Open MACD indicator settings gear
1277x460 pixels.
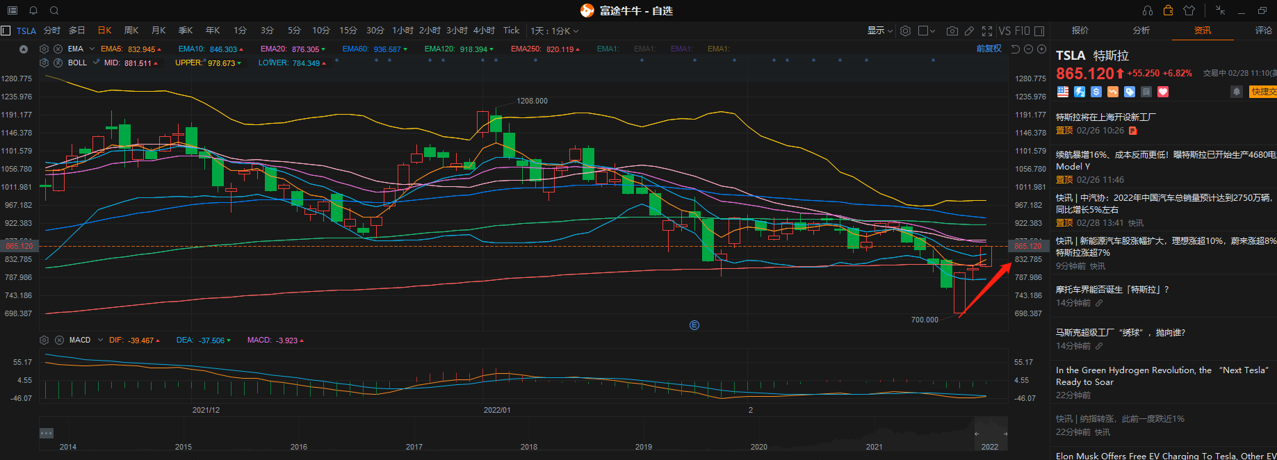(x=44, y=340)
